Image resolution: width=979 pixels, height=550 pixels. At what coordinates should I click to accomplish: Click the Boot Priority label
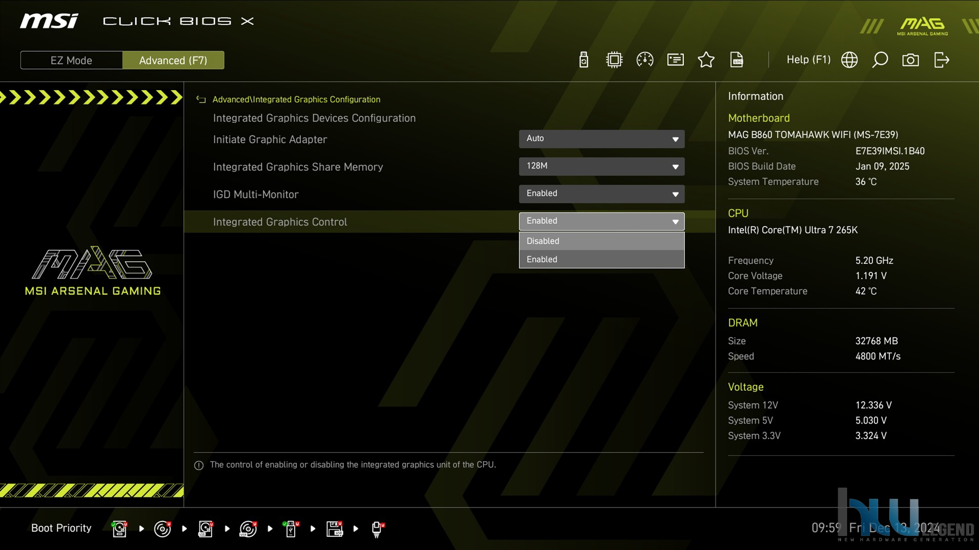click(61, 528)
